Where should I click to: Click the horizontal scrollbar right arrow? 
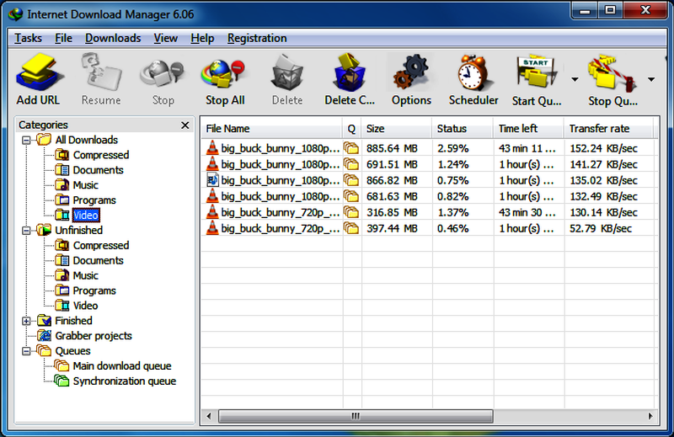(x=650, y=416)
